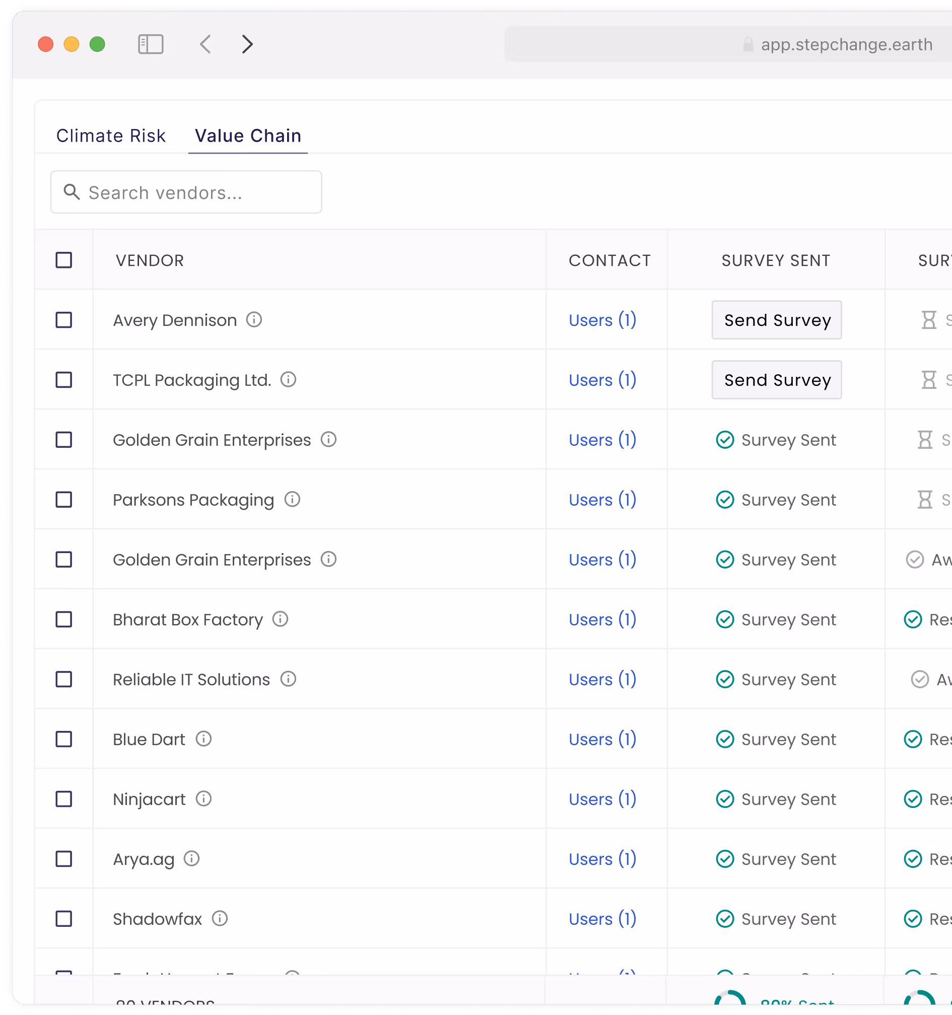Viewport: 952px width, 1015px height.
Task: Click the search magnifier icon in vendor search
Action: tap(72, 192)
